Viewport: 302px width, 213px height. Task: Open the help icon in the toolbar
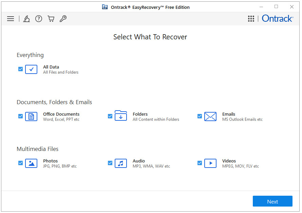(38, 19)
